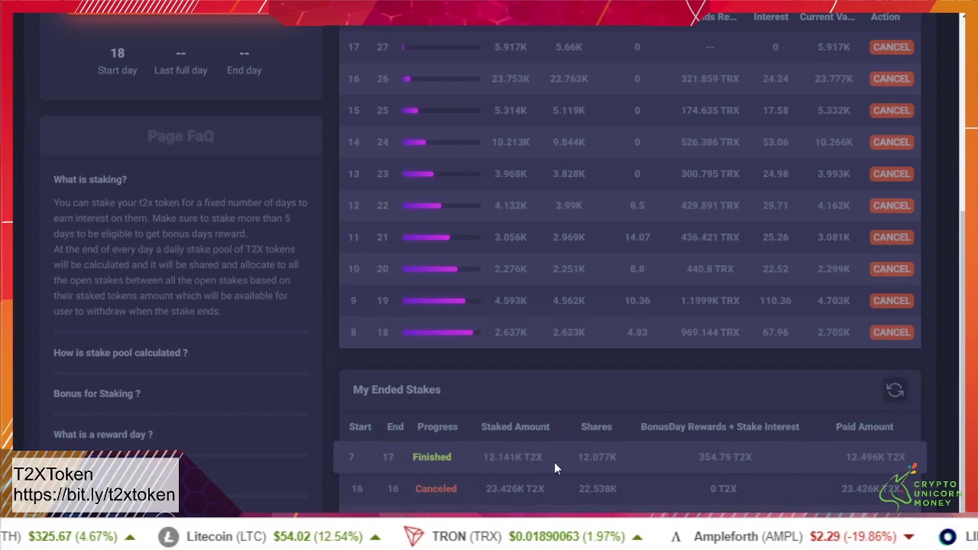Screen dimensions: 978x550
Task: Cancel the stake with 3.056K staked
Action: [892, 238]
